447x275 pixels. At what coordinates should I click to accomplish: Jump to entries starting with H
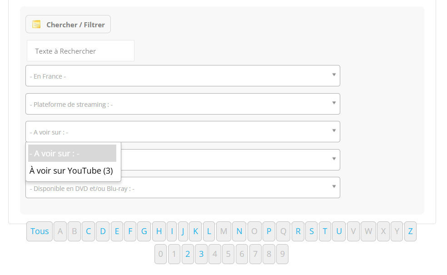pyautogui.click(x=159, y=231)
